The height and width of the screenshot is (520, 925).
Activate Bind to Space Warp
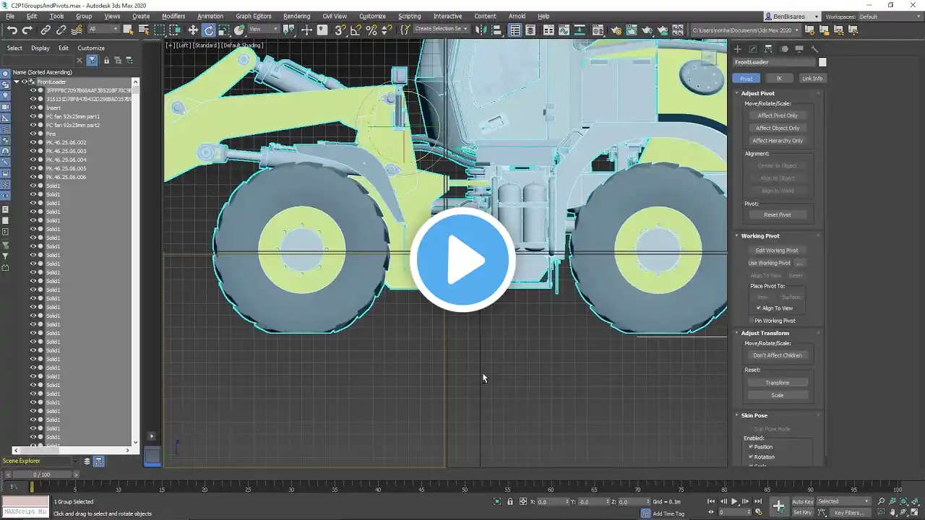pos(77,30)
